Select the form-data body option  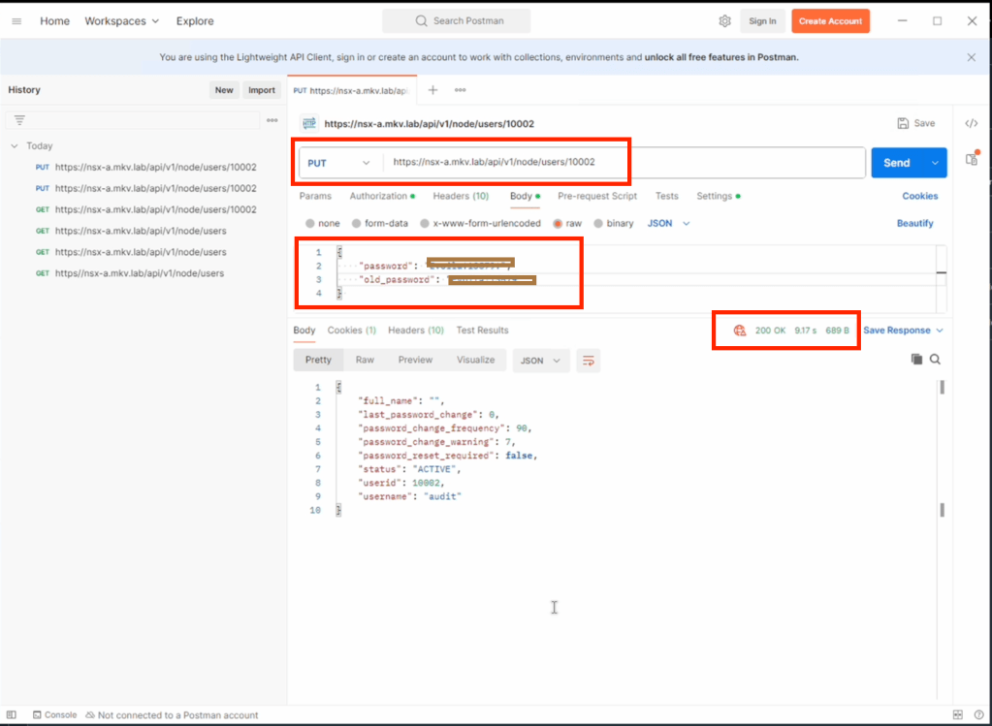356,223
